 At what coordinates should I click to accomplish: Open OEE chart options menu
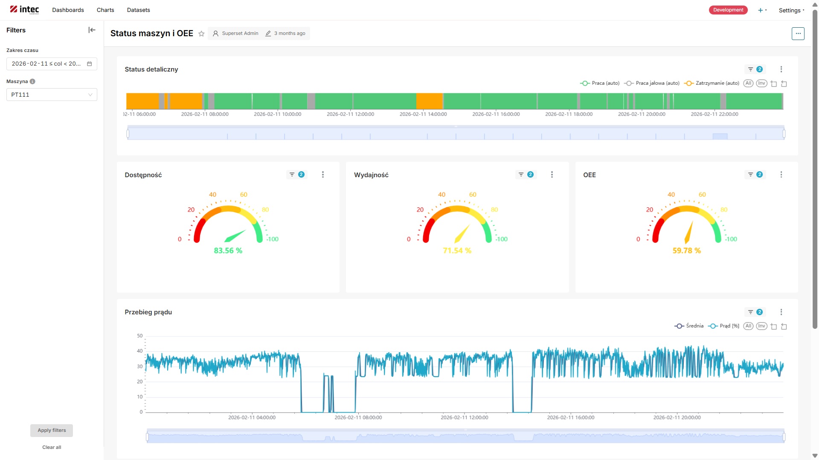coord(781,175)
